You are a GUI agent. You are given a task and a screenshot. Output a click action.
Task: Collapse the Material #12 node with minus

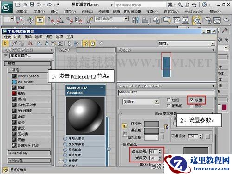pos(102,88)
